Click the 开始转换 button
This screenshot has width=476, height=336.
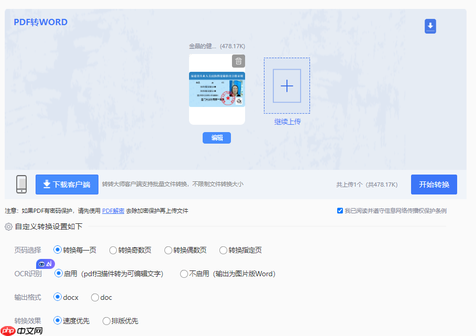pyautogui.click(x=434, y=184)
